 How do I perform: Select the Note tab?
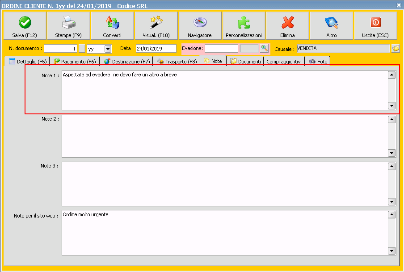[213, 61]
